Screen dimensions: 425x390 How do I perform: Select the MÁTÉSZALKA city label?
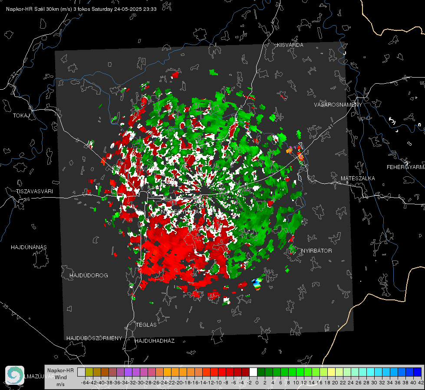(x=358, y=179)
